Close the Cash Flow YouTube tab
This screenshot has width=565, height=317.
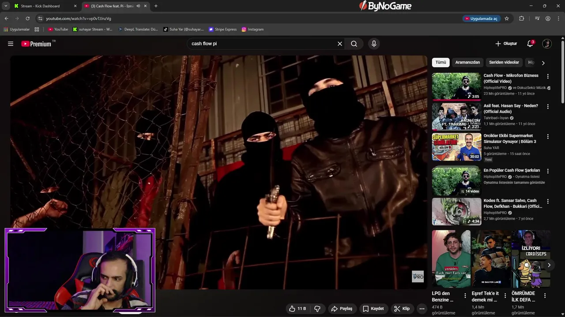[x=145, y=6]
